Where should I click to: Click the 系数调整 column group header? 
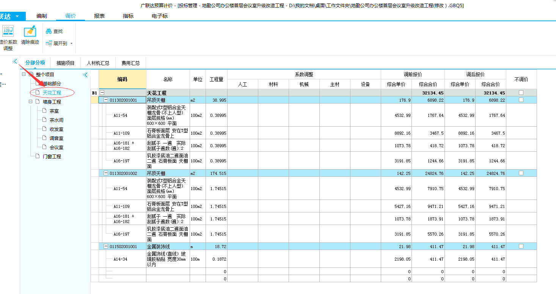coord(304,75)
